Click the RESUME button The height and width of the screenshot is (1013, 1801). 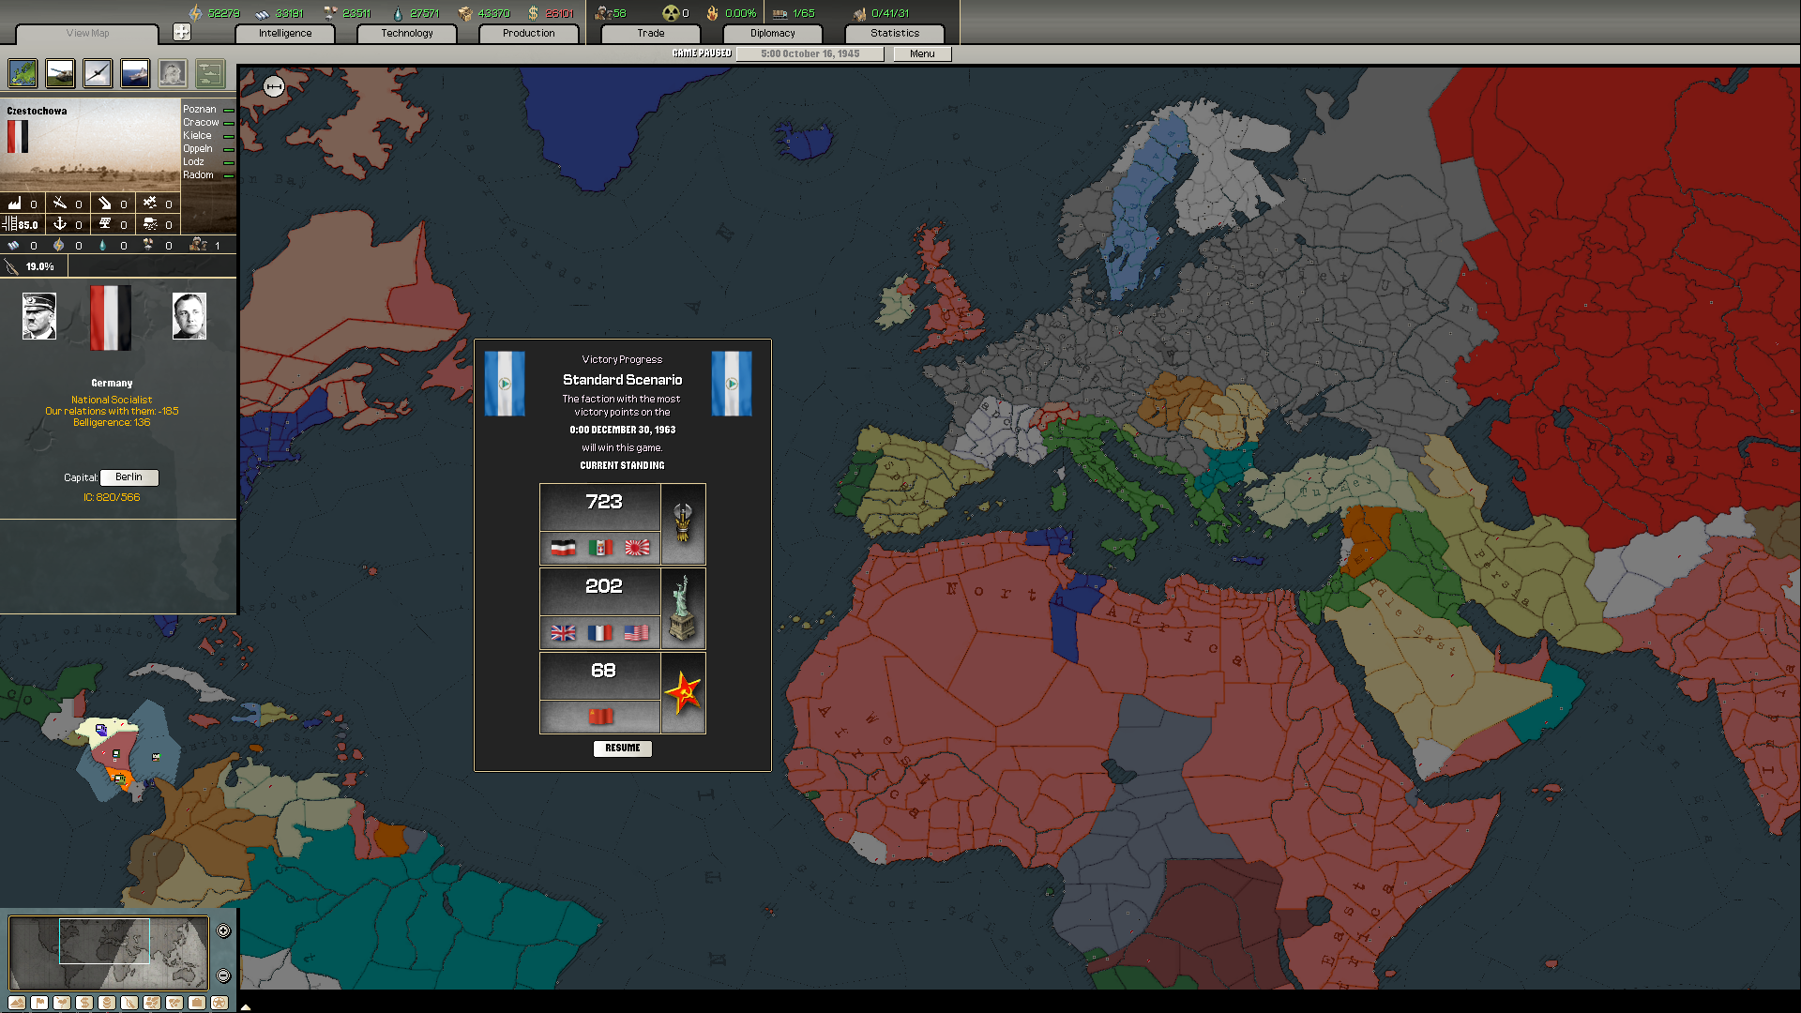pyautogui.click(x=622, y=748)
